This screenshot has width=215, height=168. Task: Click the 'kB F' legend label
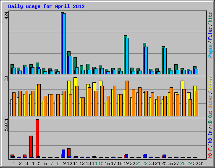click(x=210, y=153)
